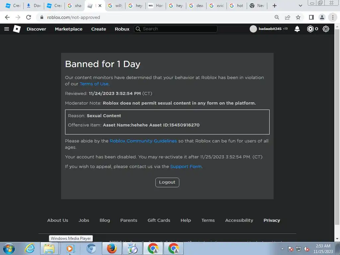
Task: Open the Windows Start orb
Action: [9, 248]
